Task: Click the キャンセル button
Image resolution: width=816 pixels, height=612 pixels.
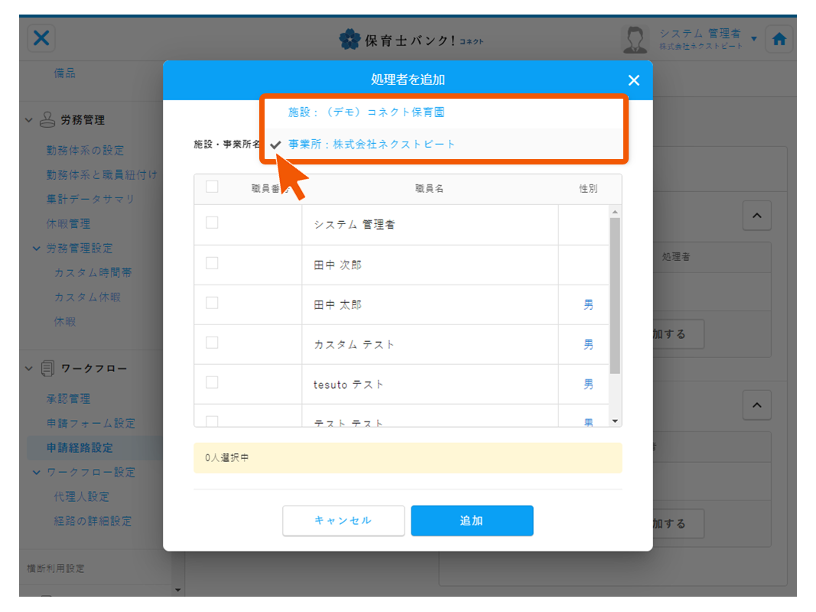Action: point(343,521)
